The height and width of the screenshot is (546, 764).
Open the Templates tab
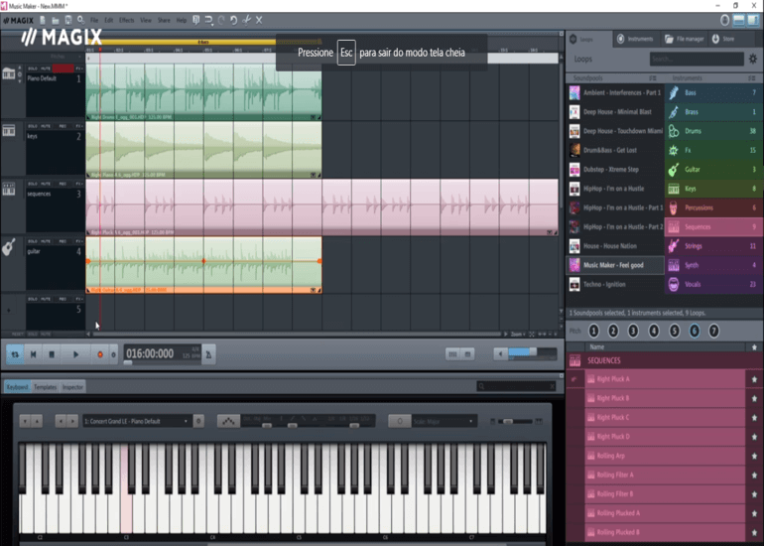46,387
